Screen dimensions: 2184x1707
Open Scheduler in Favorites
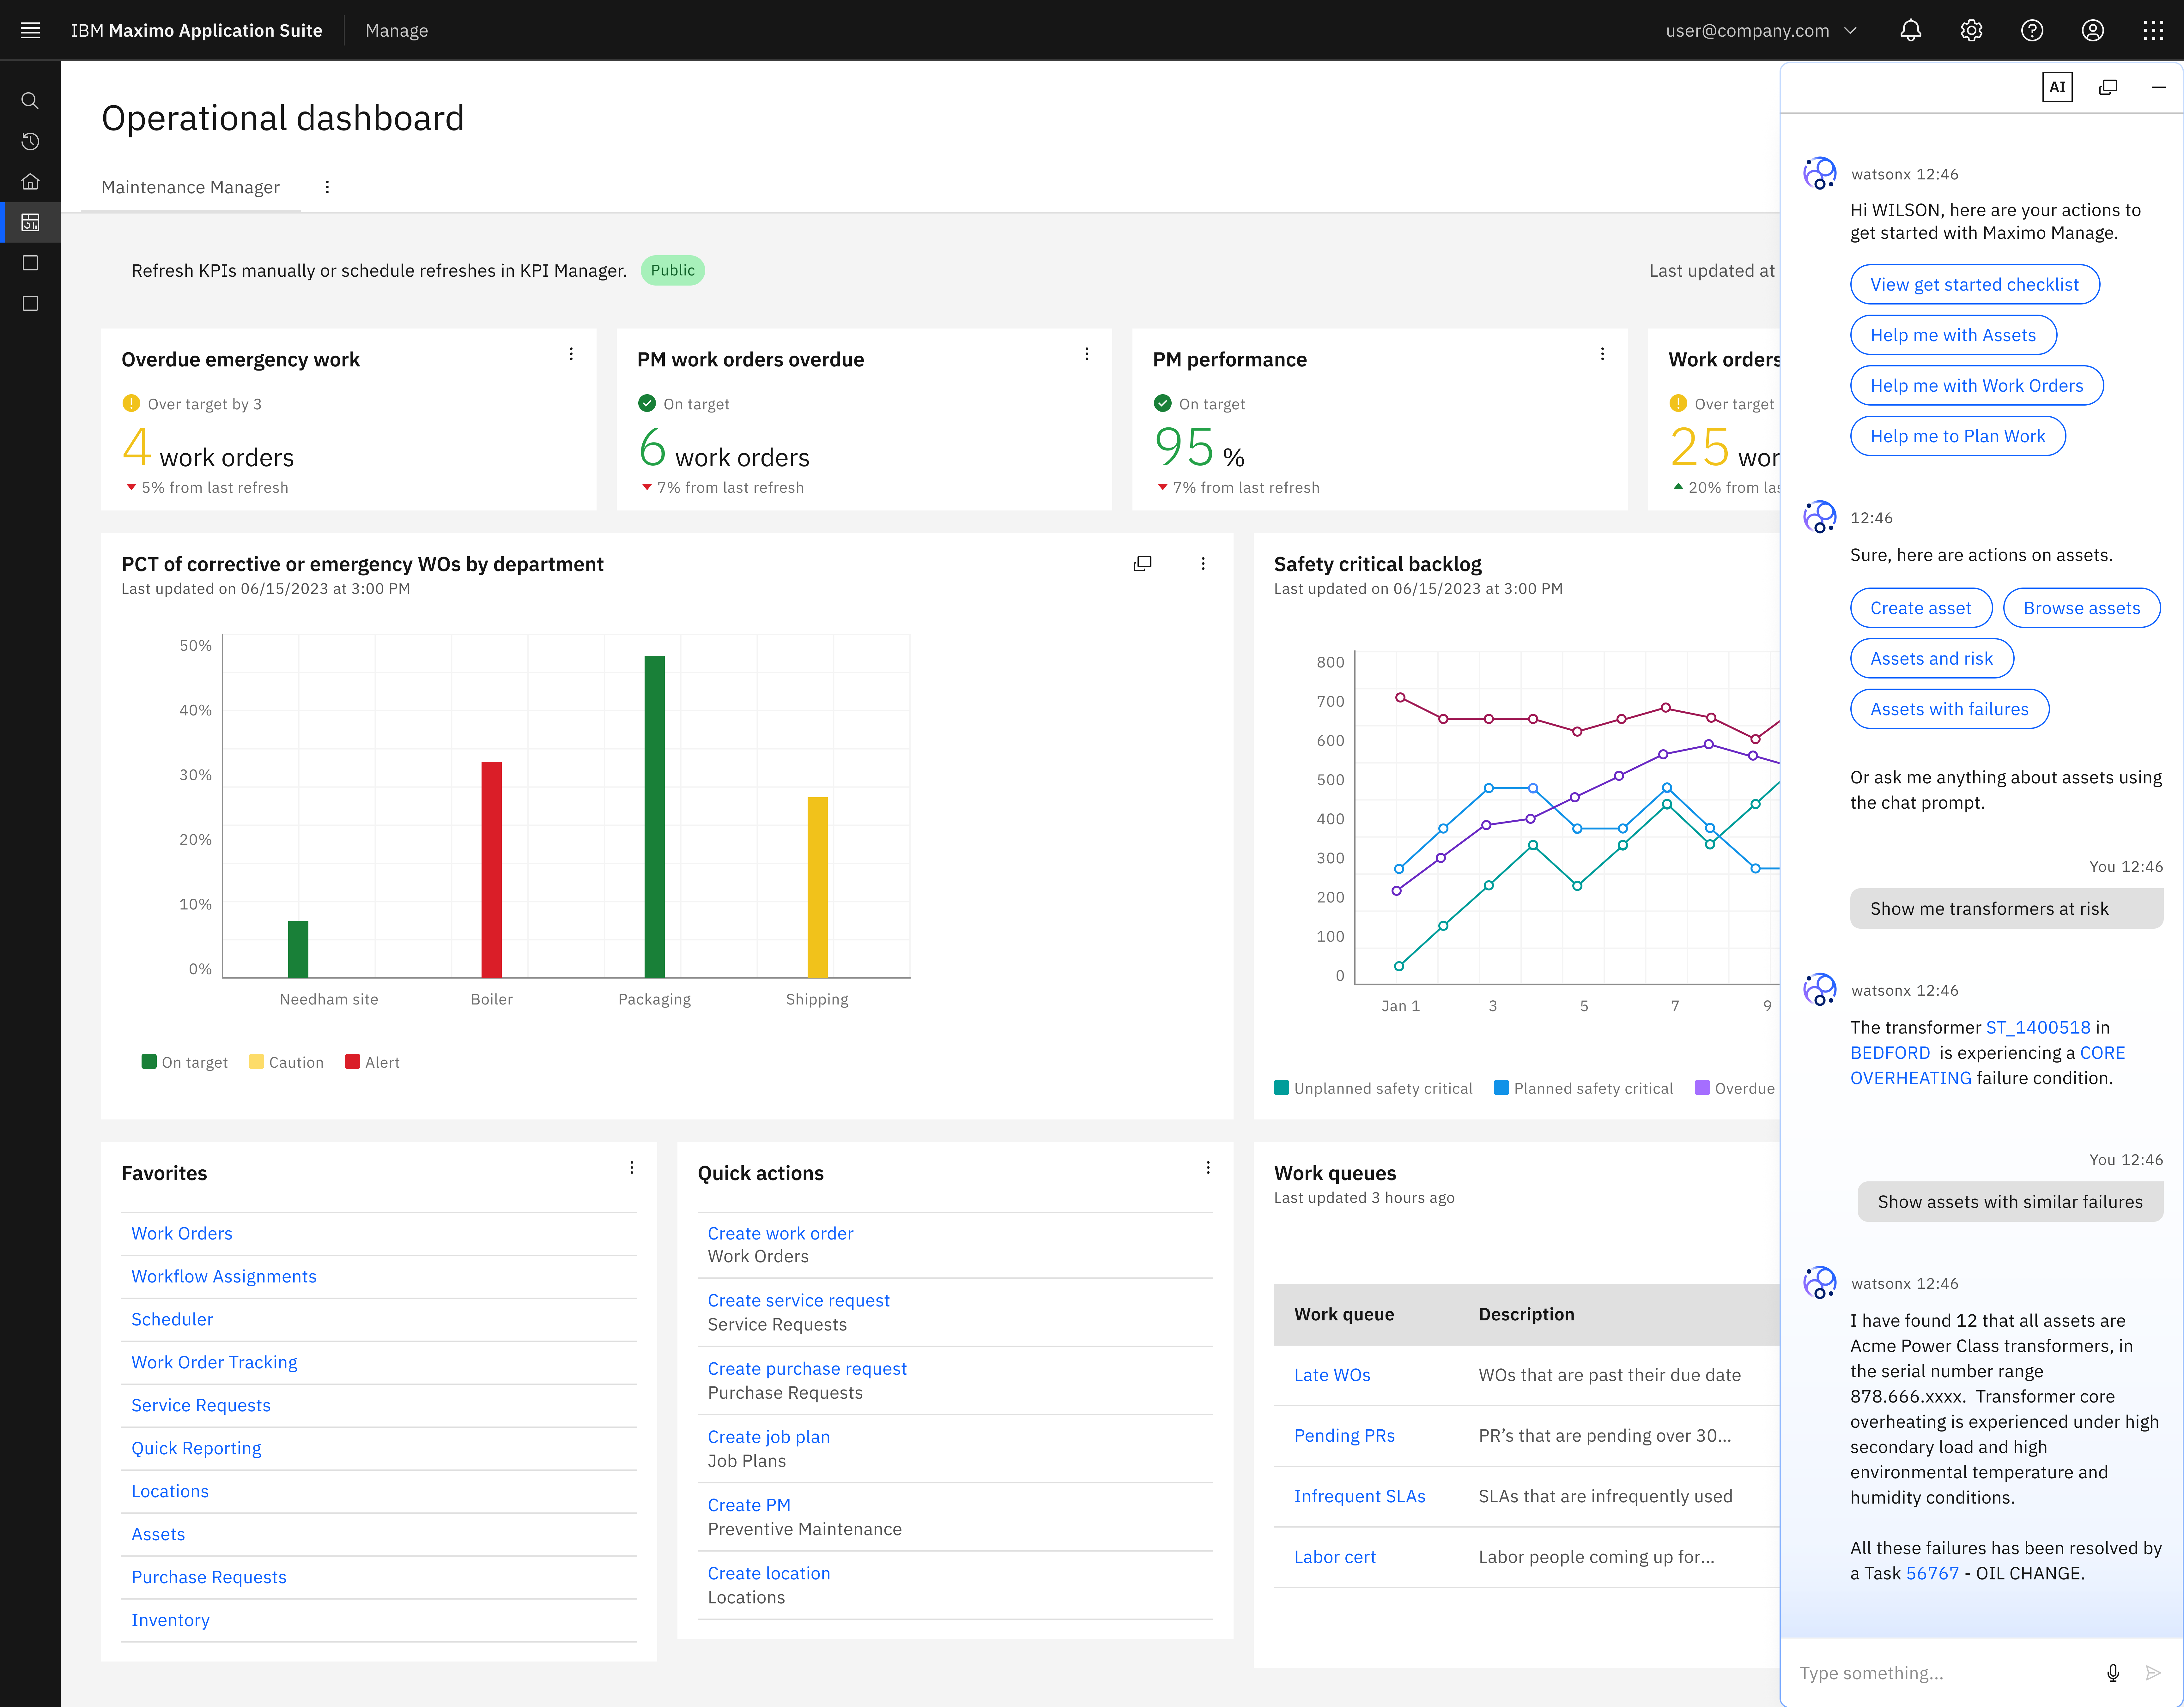[x=172, y=1319]
